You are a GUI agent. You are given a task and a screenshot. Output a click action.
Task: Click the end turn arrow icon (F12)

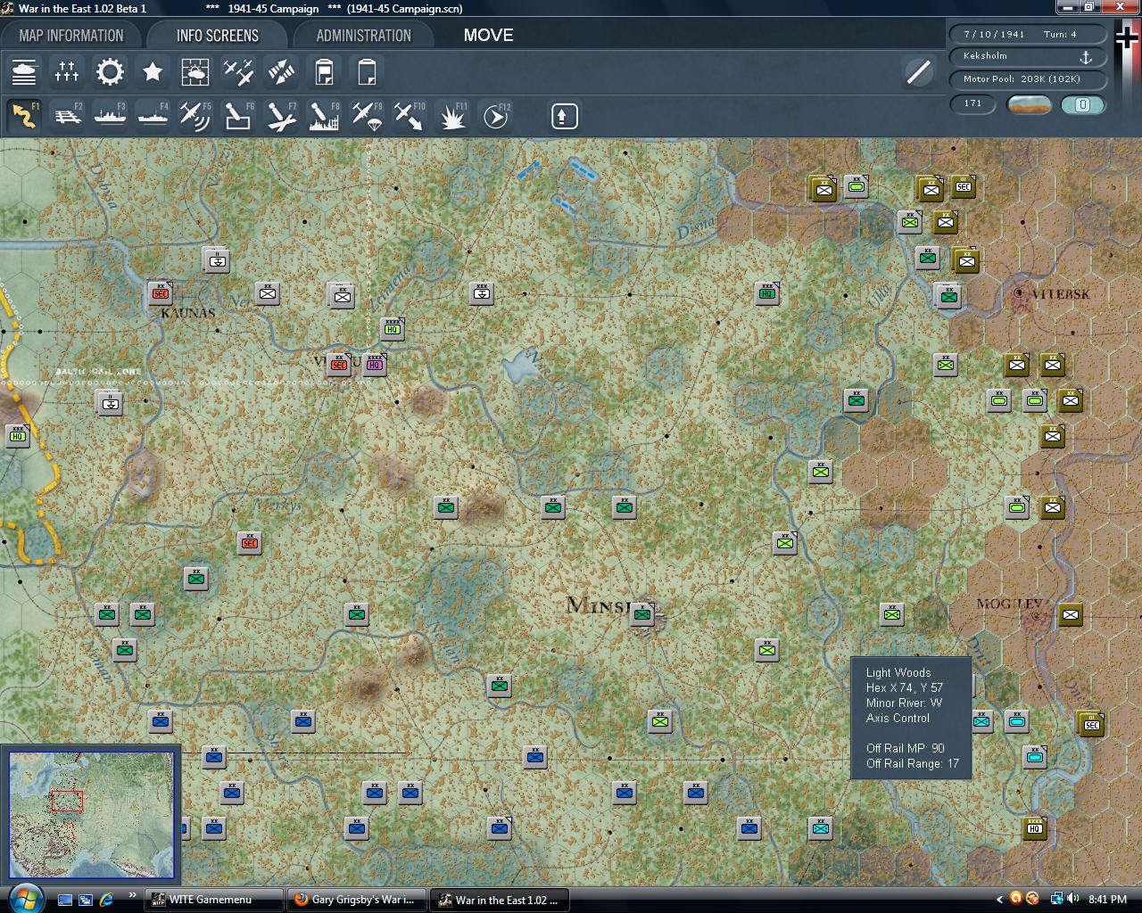click(x=495, y=116)
